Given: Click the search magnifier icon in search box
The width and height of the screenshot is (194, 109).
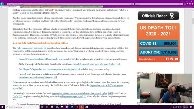Looking at the screenshot, I should [180, 4].
